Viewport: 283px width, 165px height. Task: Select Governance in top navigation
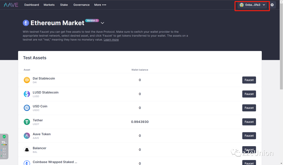(81, 5)
